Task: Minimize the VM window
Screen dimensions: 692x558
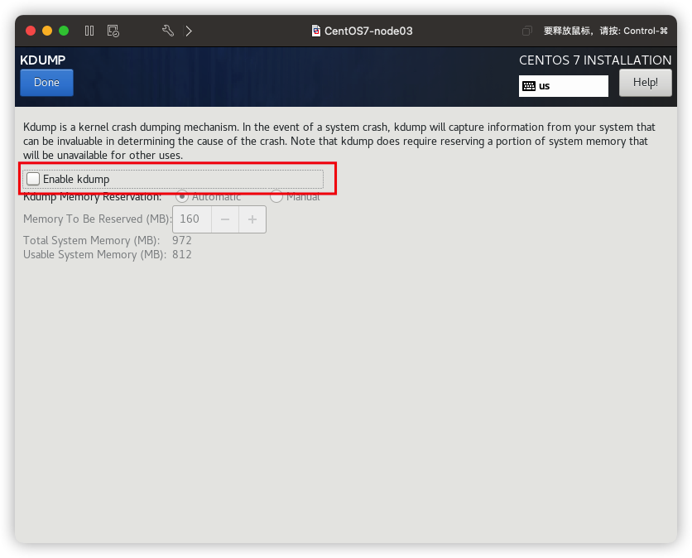Action: (47, 31)
